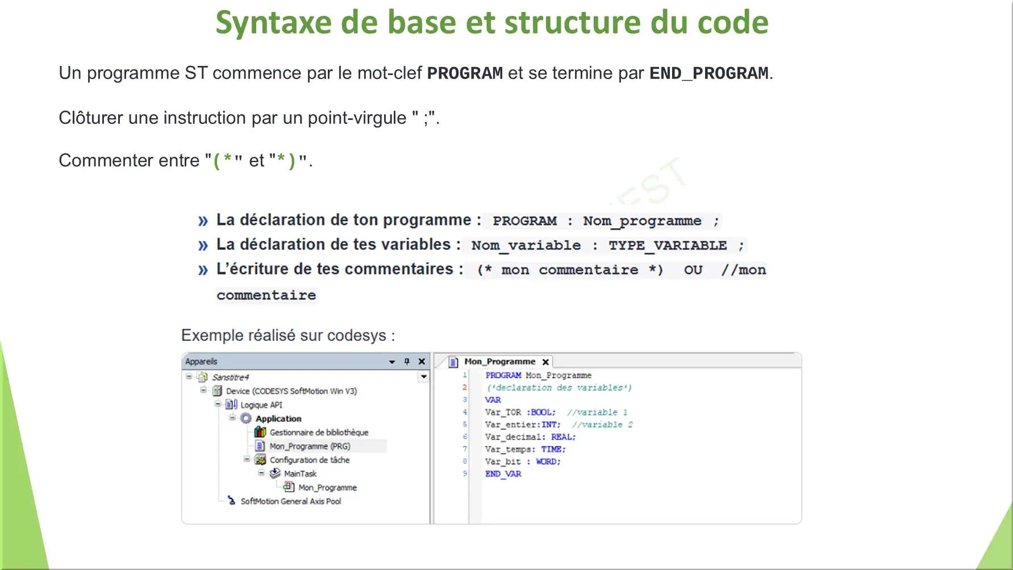Click the Logique API icon
The width and height of the screenshot is (1013, 570).
pyautogui.click(x=231, y=405)
